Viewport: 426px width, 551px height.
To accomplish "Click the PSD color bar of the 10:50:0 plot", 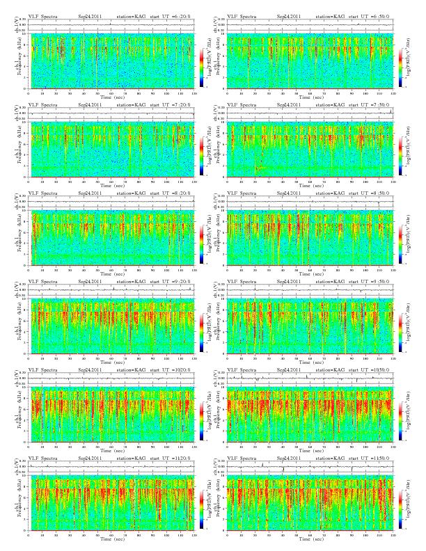I will (401, 421).
